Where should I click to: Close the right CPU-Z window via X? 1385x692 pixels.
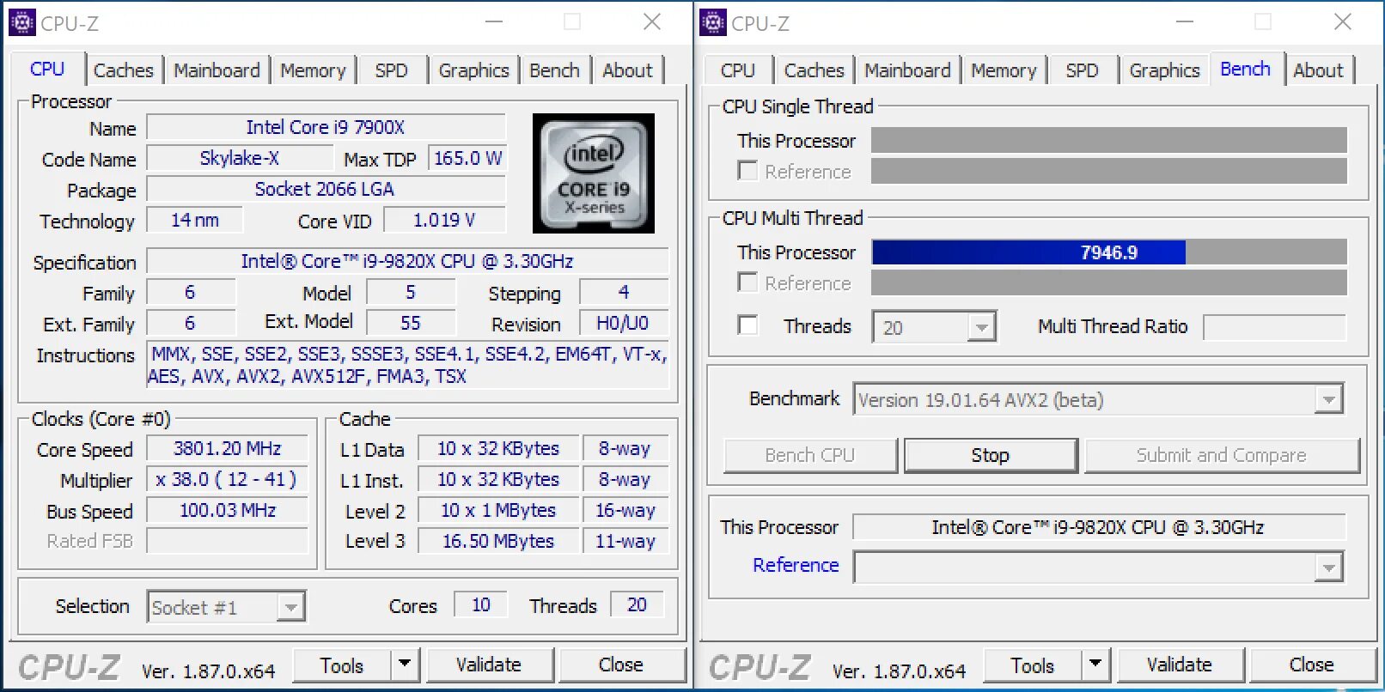[1343, 22]
